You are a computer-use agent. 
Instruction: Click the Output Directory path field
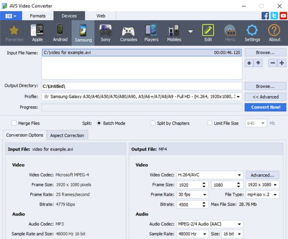[142, 86]
